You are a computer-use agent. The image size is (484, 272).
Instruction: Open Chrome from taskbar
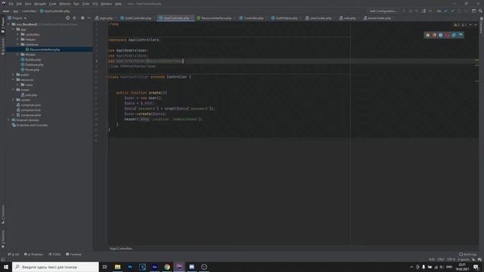click(167, 267)
